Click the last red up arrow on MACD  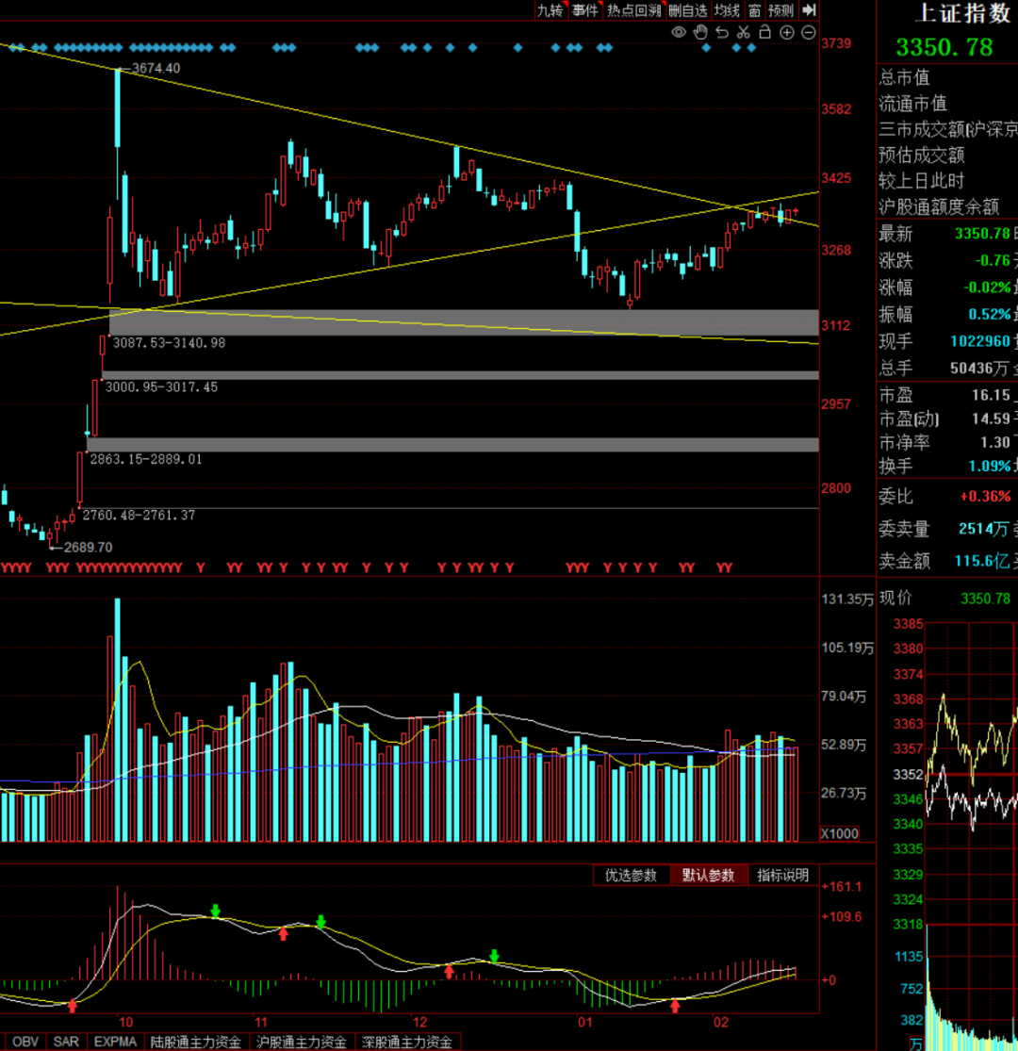click(x=675, y=1005)
